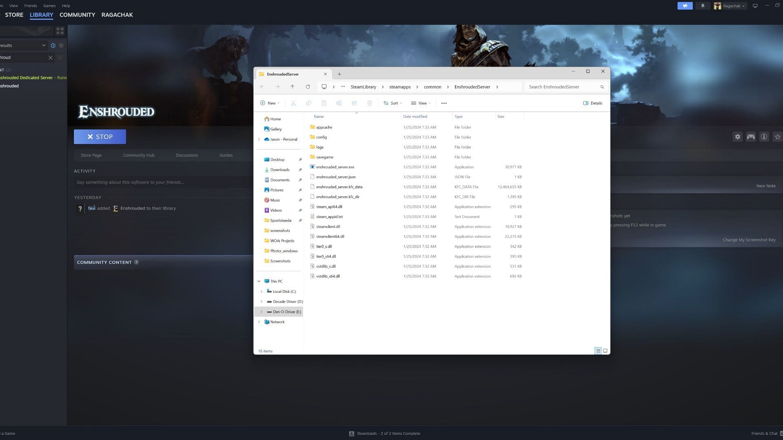The height and width of the screenshot is (440, 783).
Task: Open the New dropdown in Explorer
Action: [x=270, y=103]
